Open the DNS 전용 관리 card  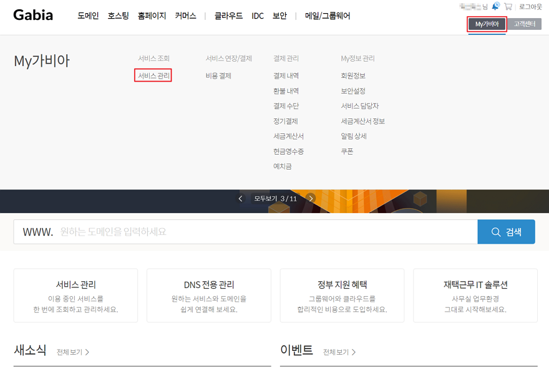click(x=209, y=295)
